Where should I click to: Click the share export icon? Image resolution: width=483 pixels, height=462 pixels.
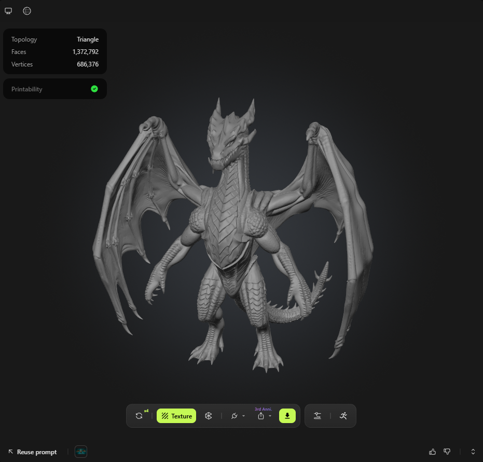tap(261, 416)
